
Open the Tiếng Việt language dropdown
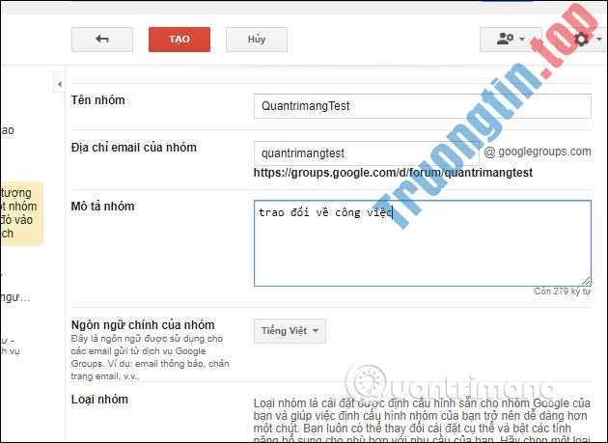click(x=290, y=331)
